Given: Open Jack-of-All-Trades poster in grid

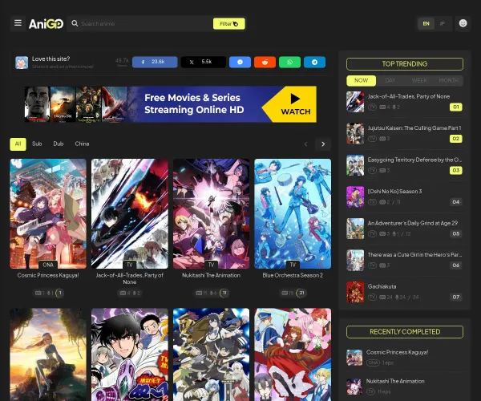Looking at the screenshot, I should (129, 213).
